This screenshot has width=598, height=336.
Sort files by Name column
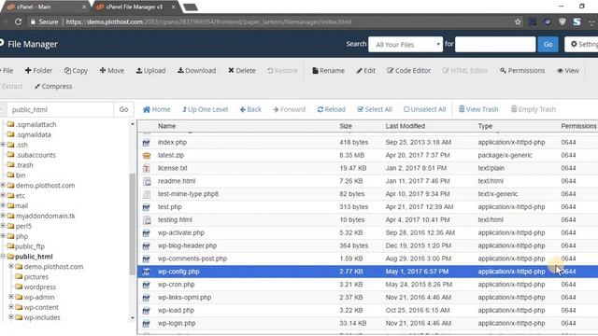pyautogui.click(x=166, y=126)
